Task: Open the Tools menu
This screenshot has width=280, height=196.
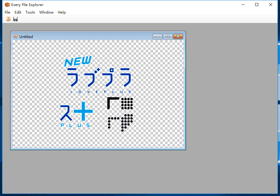Action: pyautogui.click(x=30, y=12)
